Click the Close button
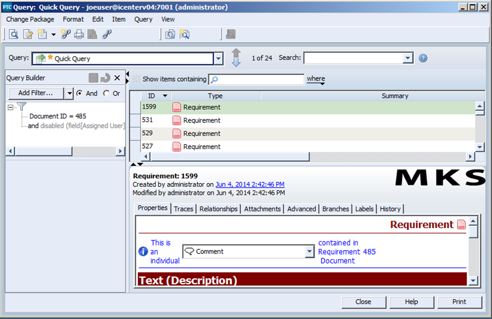This screenshot has width=492, height=319. point(363,302)
